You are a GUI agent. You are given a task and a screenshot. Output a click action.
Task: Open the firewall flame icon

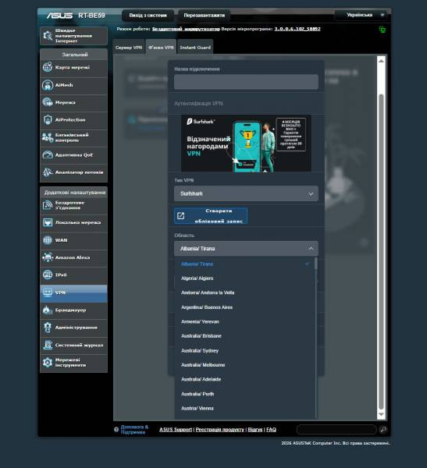(48, 310)
